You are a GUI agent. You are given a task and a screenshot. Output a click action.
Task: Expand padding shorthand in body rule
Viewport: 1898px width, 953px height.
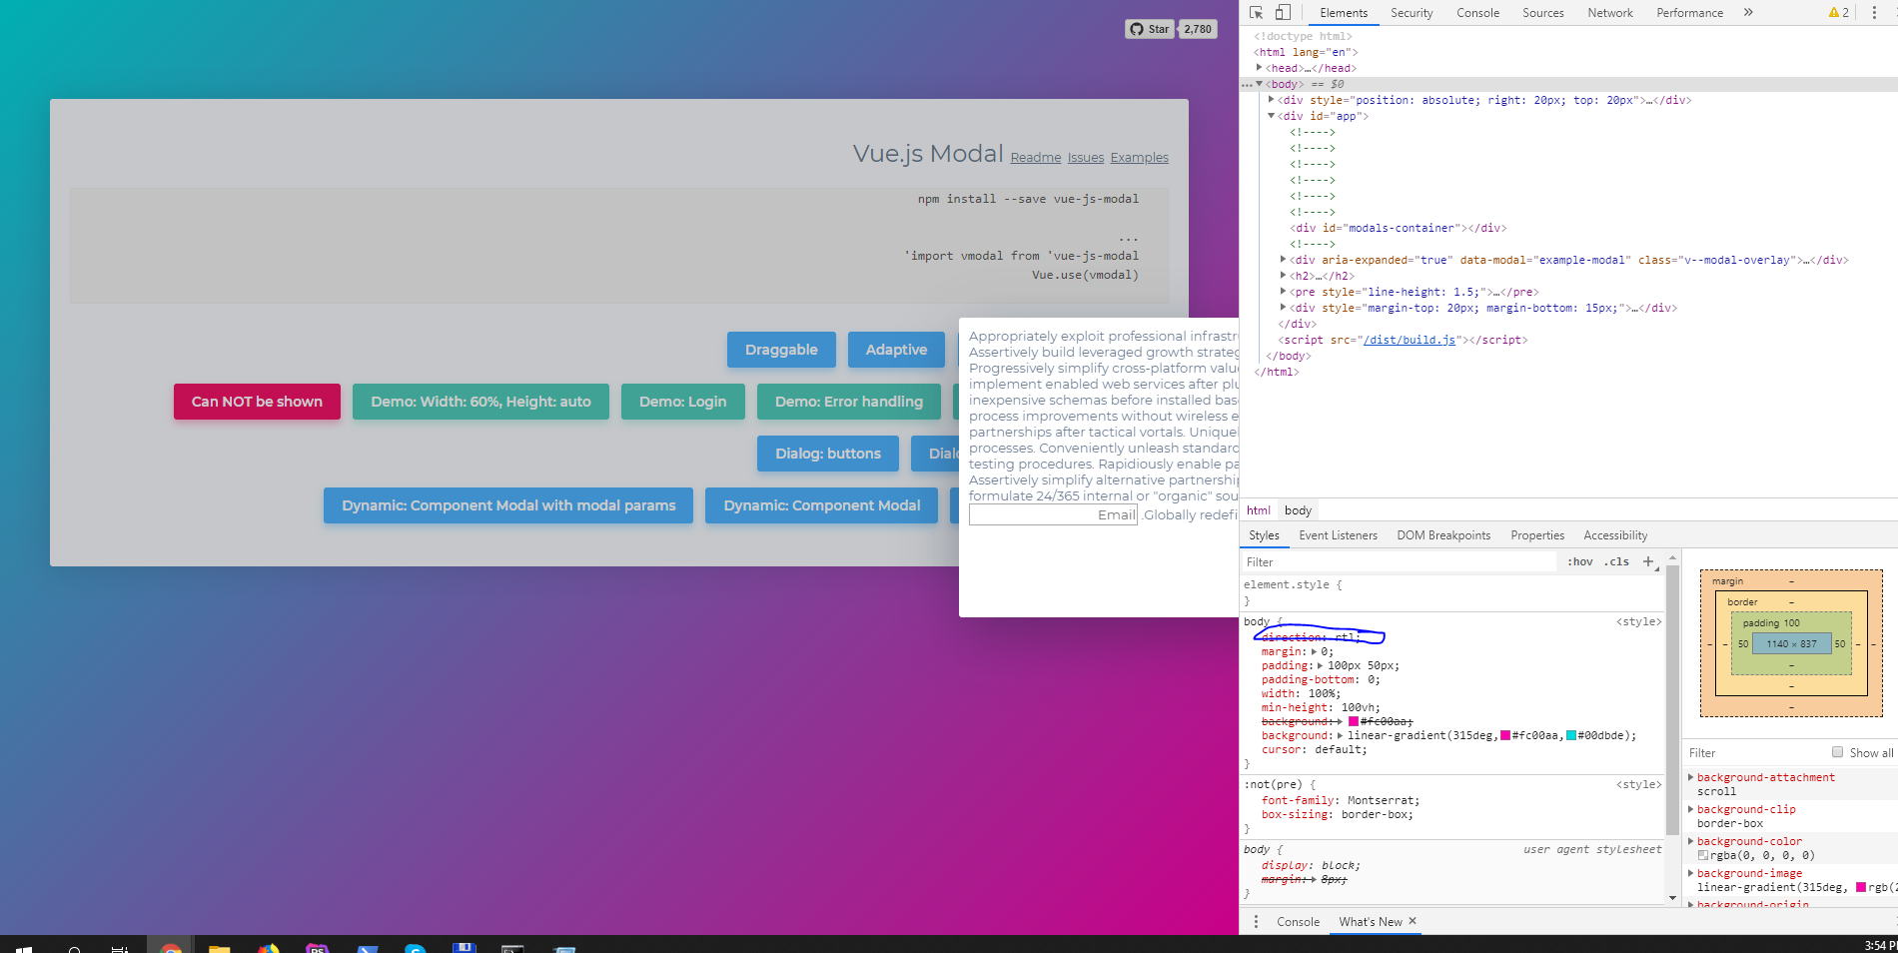(x=1320, y=665)
